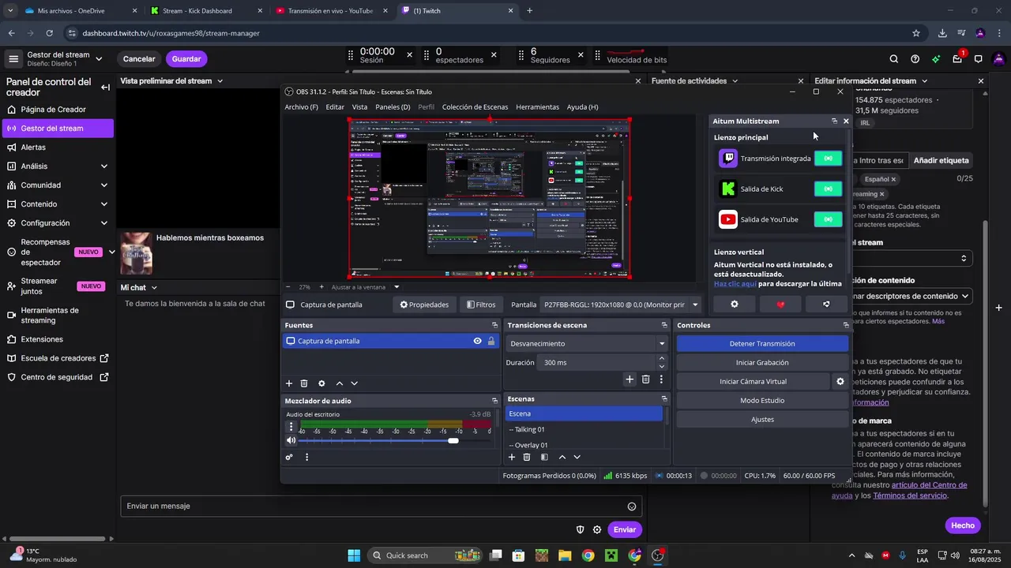1011x568 pixels.
Task: Toggle Transmisión integrada Twitch output
Action: (x=828, y=159)
